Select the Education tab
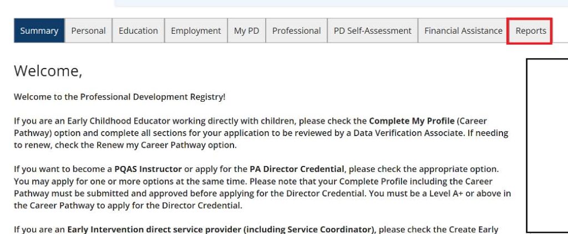 pos(138,30)
